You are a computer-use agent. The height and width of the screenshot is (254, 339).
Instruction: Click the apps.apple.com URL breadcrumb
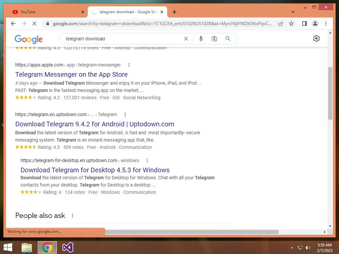[x=68, y=65]
